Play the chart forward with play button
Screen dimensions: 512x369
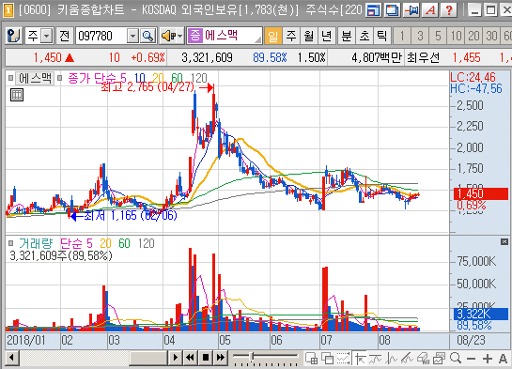176,358
